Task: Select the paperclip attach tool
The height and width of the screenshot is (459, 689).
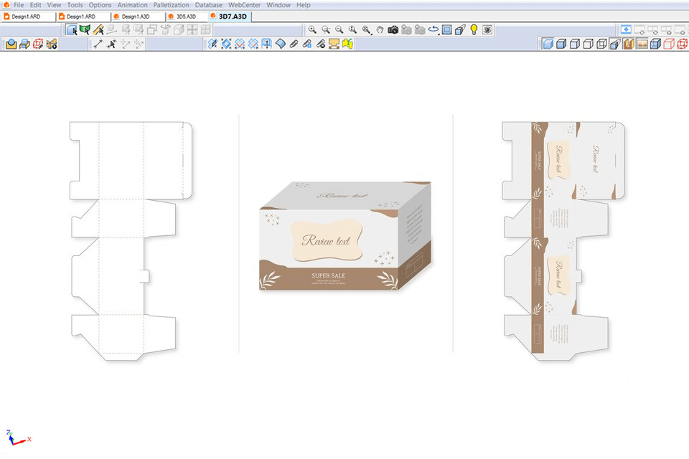Action: click(x=294, y=44)
